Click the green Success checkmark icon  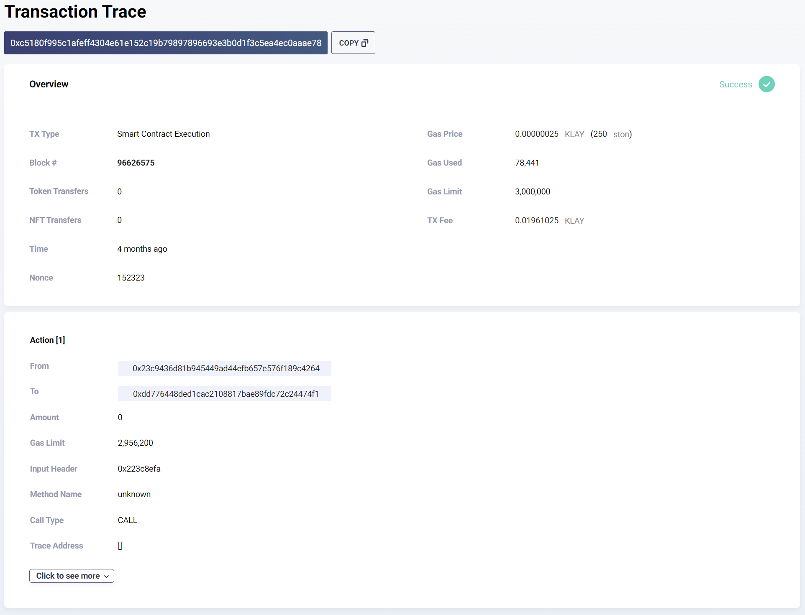pyautogui.click(x=767, y=84)
